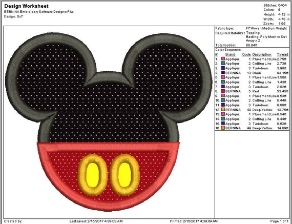This screenshot has height=224, width=292.
Task: Click 'BERNINA Embroidery Software DesignerPlus' text
Action: pos(39,12)
